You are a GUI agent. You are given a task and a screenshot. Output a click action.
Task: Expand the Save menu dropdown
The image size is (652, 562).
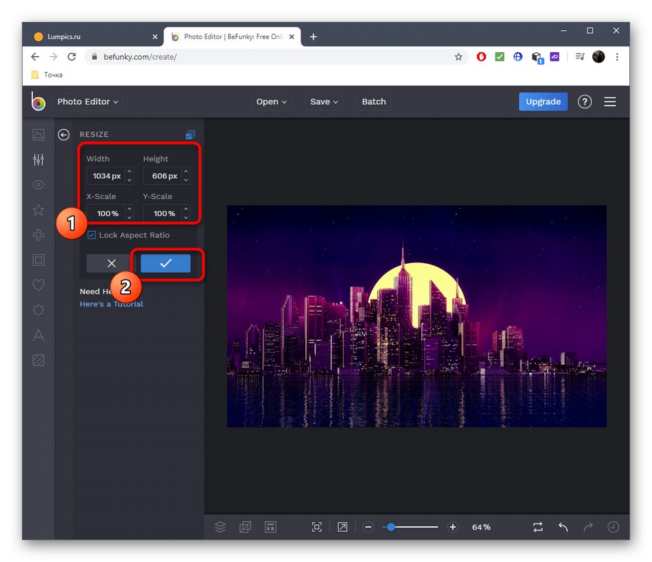pyautogui.click(x=324, y=101)
